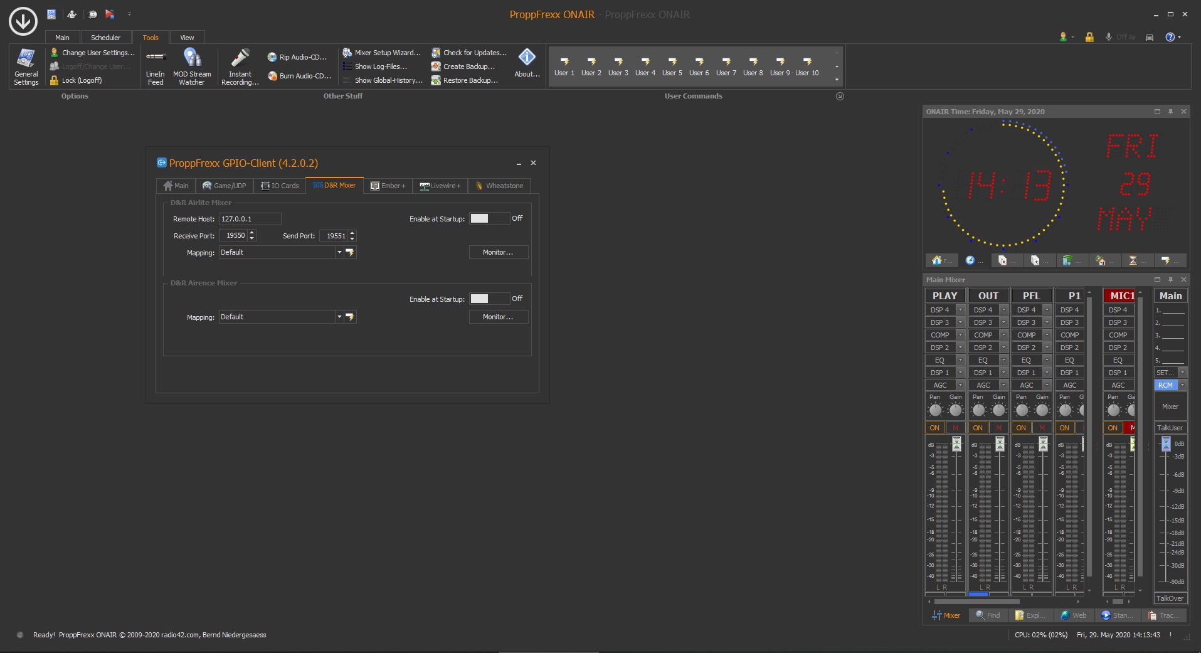Click the Main output volume fader

pos(1165,445)
